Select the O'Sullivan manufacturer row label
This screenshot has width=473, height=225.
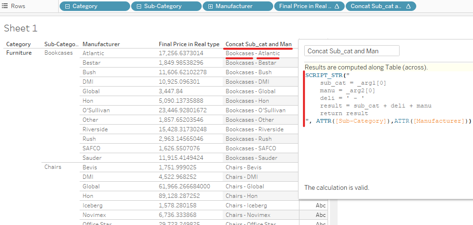click(x=96, y=110)
